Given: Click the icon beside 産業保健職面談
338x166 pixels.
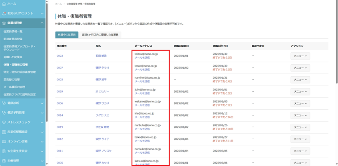Looking at the screenshot, I should point(4,132).
